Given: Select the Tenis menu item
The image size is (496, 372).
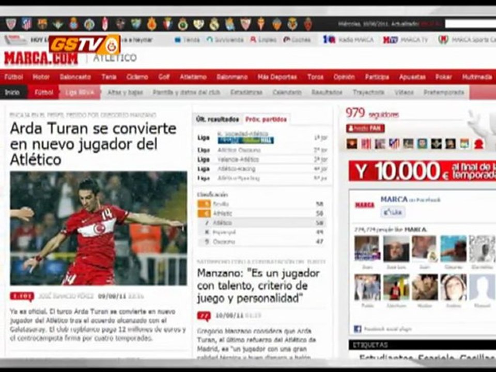Looking at the screenshot, I should click(109, 77).
